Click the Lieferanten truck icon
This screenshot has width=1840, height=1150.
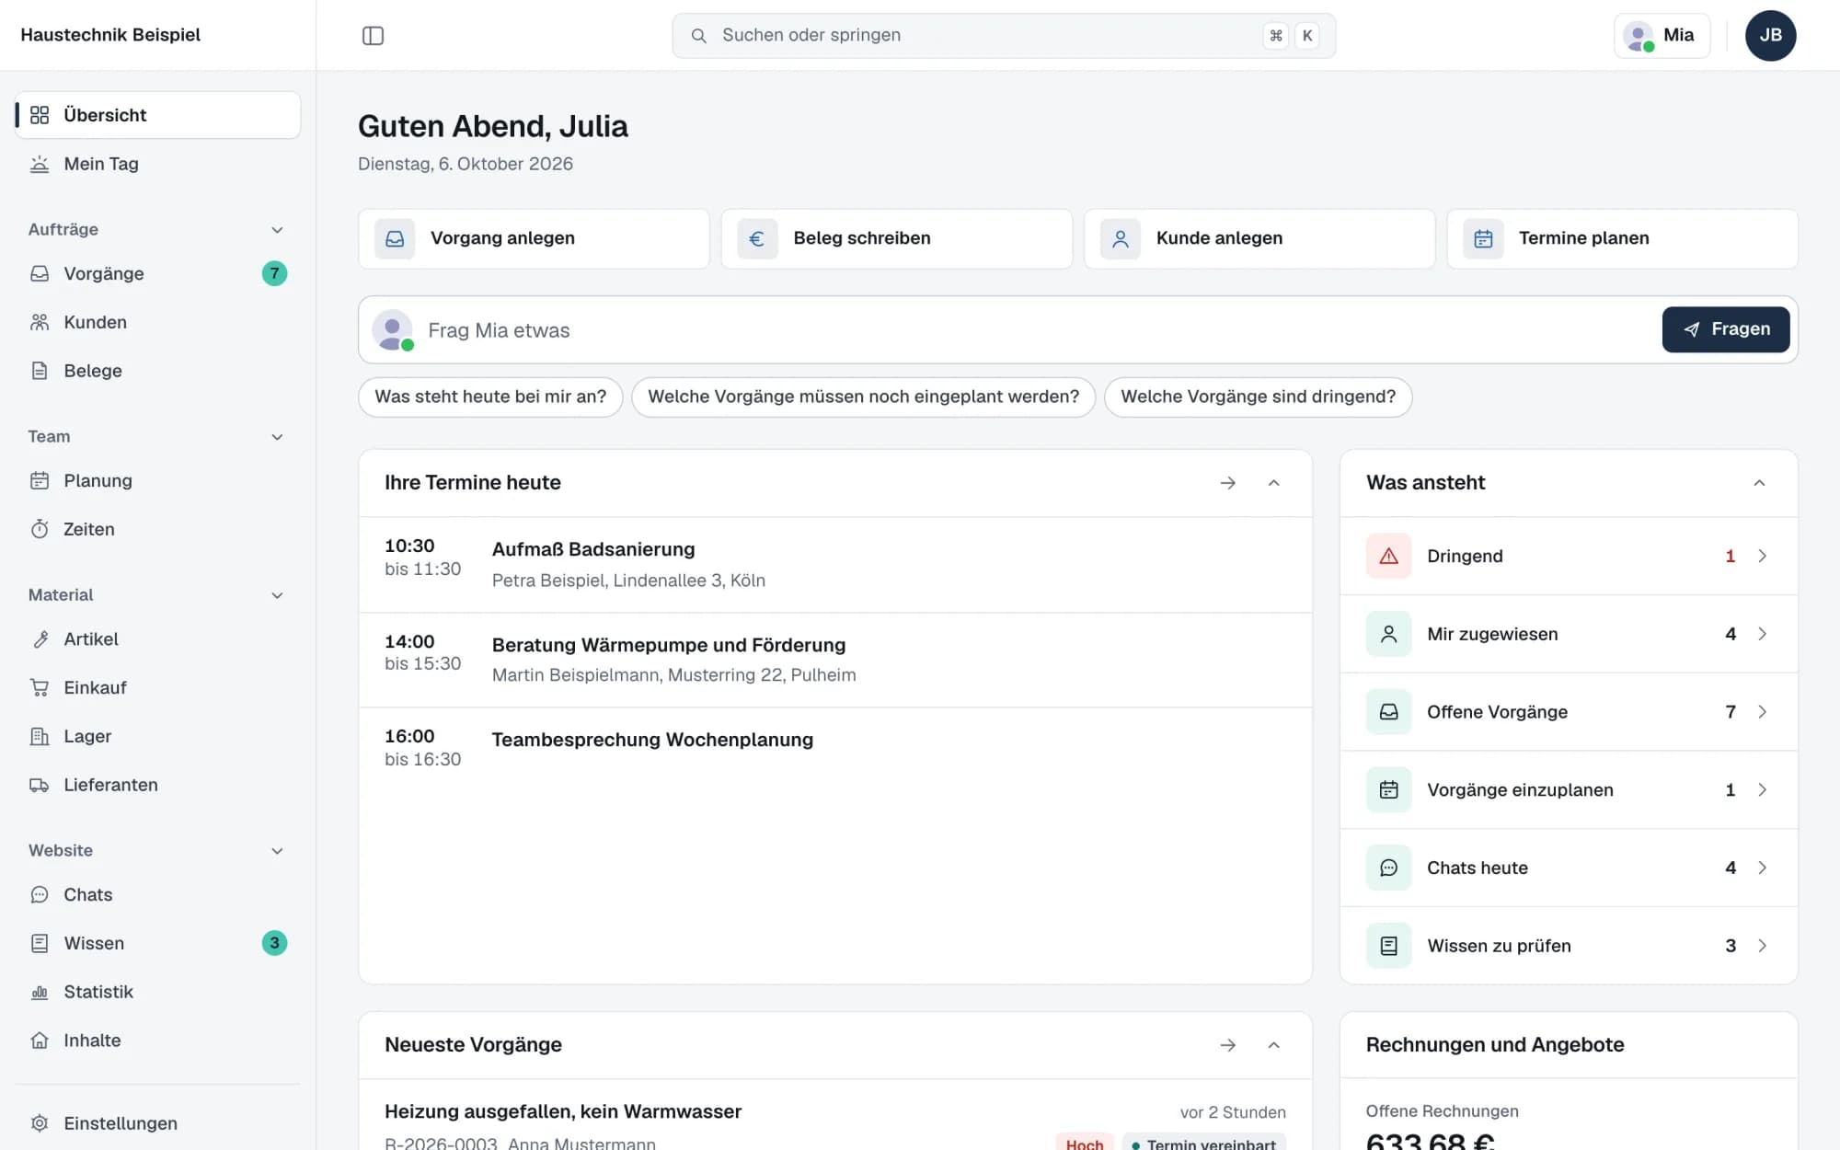point(40,785)
